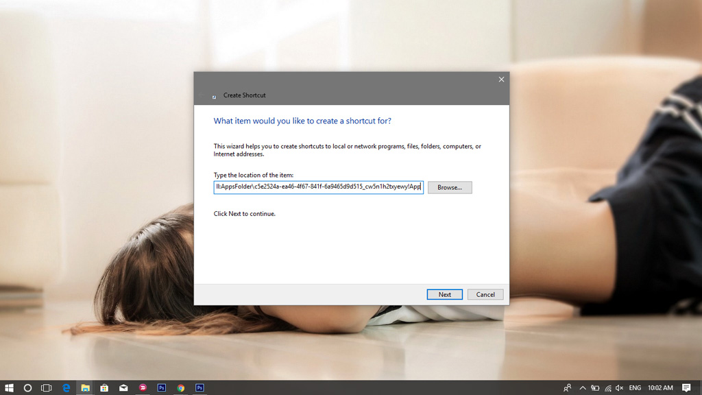Open the ENG language switcher
This screenshot has width=702, height=395.
coord(635,388)
